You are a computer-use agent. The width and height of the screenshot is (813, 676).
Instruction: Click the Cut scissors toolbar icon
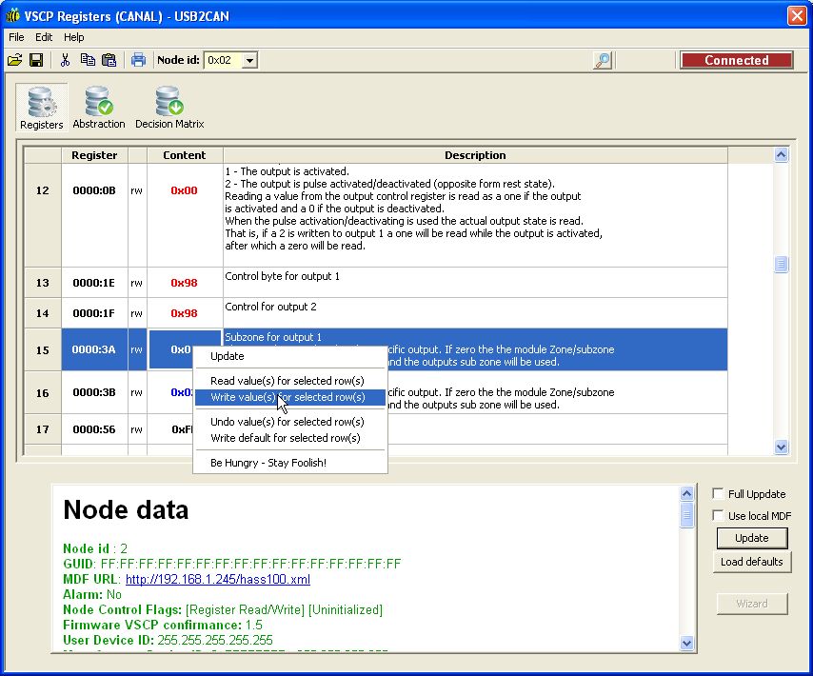pyautogui.click(x=65, y=60)
